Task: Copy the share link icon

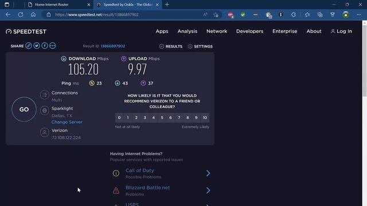Action: click(29, 46)
